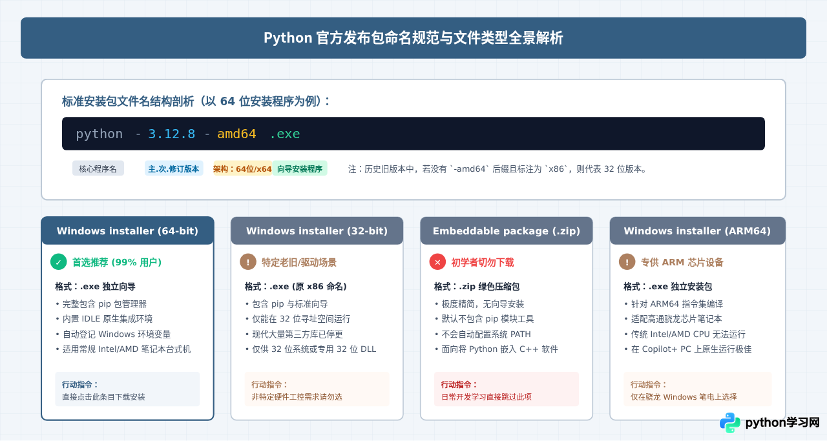827x441 pixels.
Task: Click the action box '仅在骁龙 Windows 笔电上选择'
Action: pos(698,389)
